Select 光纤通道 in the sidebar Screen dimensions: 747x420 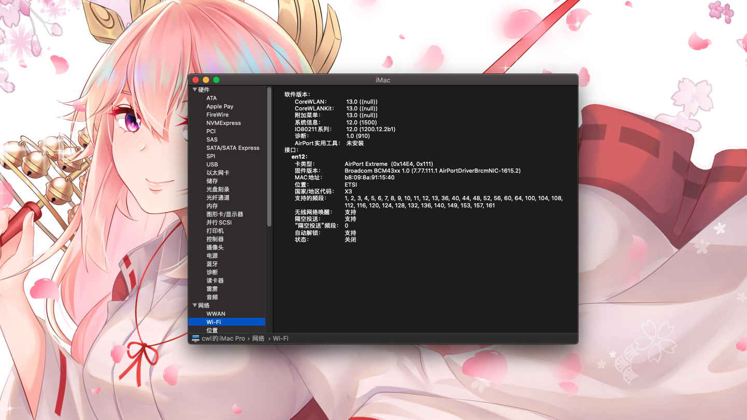pos(218,198)
